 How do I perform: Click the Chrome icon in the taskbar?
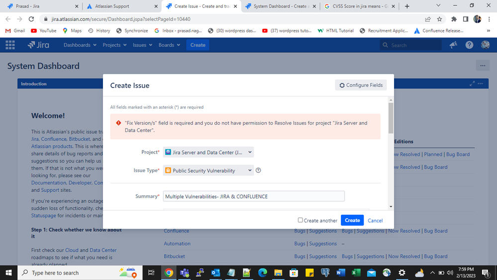169,273
